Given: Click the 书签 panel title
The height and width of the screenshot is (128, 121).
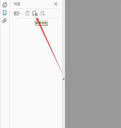Looking at the screenshot, I should point(17,4).
